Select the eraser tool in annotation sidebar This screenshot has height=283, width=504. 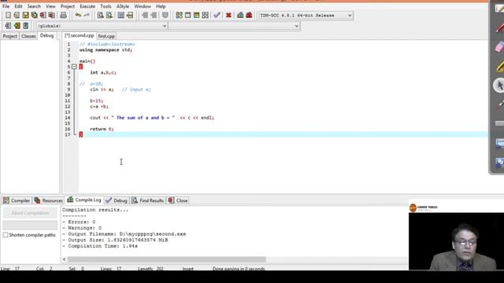(499, 47)
